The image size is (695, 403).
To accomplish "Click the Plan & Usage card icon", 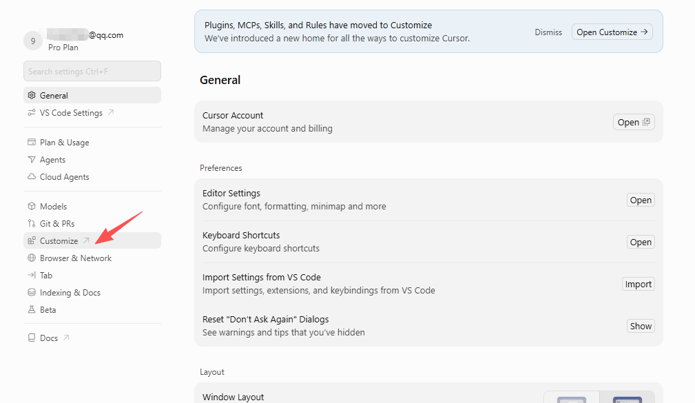I will point(32,143).
